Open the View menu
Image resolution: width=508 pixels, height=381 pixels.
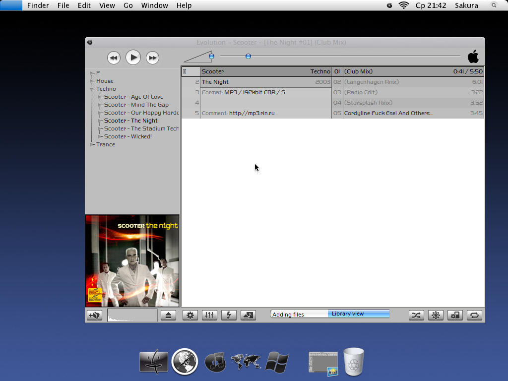pyautogui.click(x=107, y=5)
